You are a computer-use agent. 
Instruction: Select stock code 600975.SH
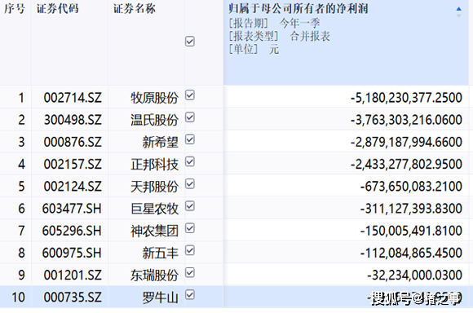point(72,253)
